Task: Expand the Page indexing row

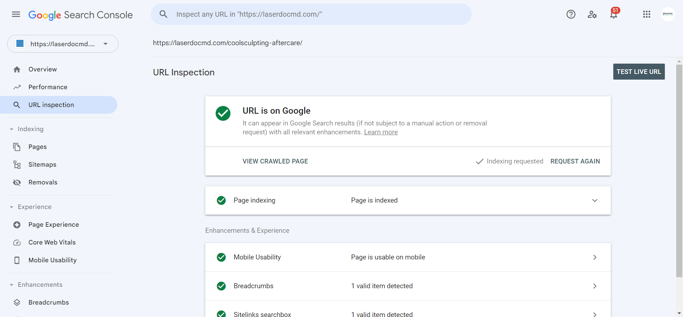Action: (408, 200)
